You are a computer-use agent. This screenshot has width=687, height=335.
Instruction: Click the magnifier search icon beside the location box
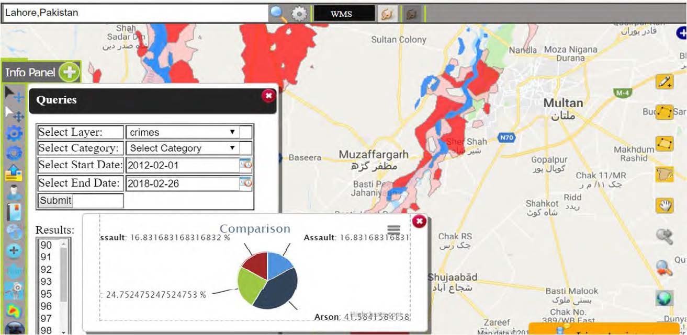[278, 13]
